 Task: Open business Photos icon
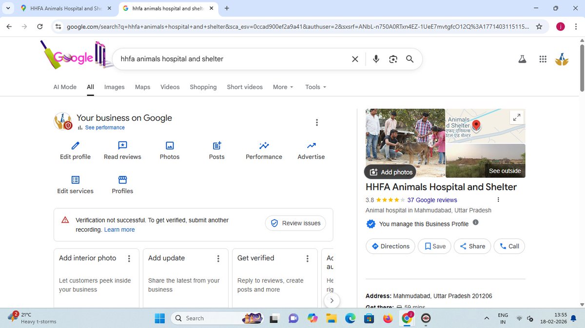coord(170,146)
